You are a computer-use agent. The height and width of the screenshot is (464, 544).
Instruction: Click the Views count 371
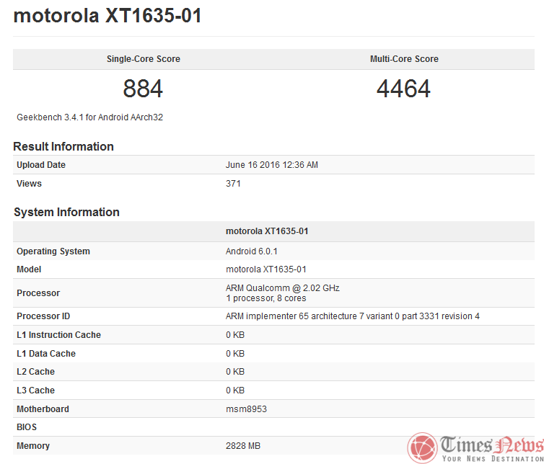[233, 184]
